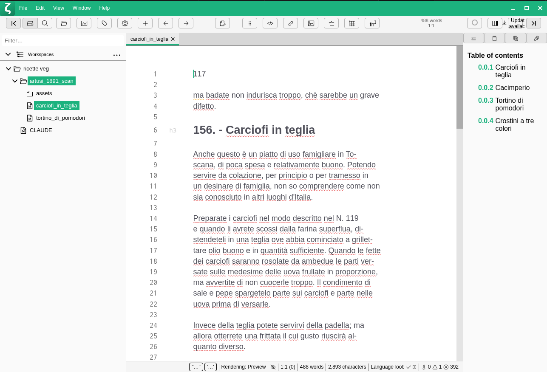The width and height of the screenshot is (547, 372).
Task: Switch to file manager drive view
Action: tap(30, 23)
